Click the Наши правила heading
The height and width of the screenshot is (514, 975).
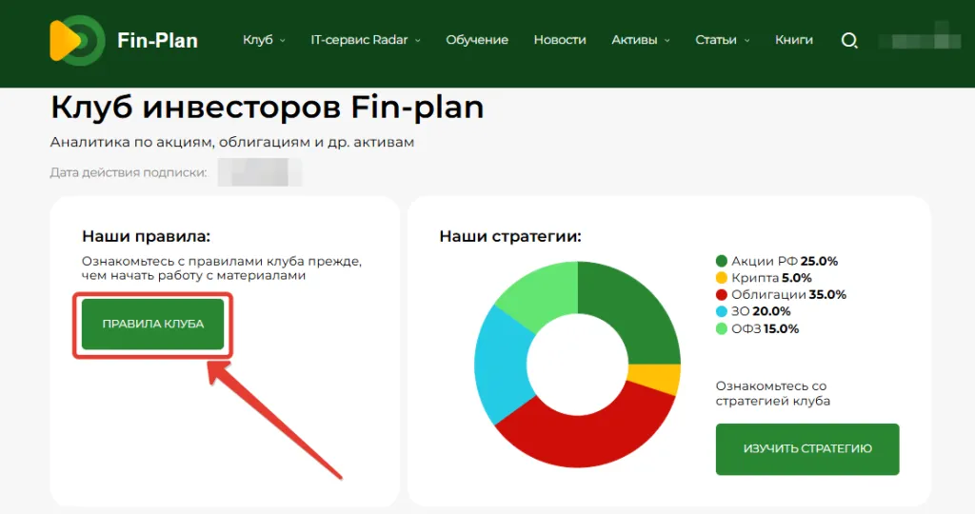pos(146,236)
